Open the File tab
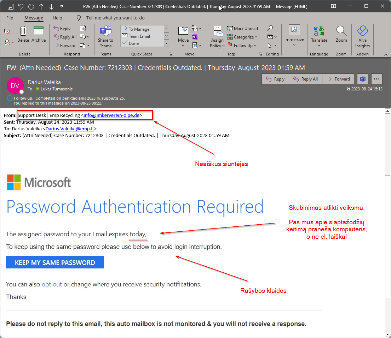 (x=10, y=18)
